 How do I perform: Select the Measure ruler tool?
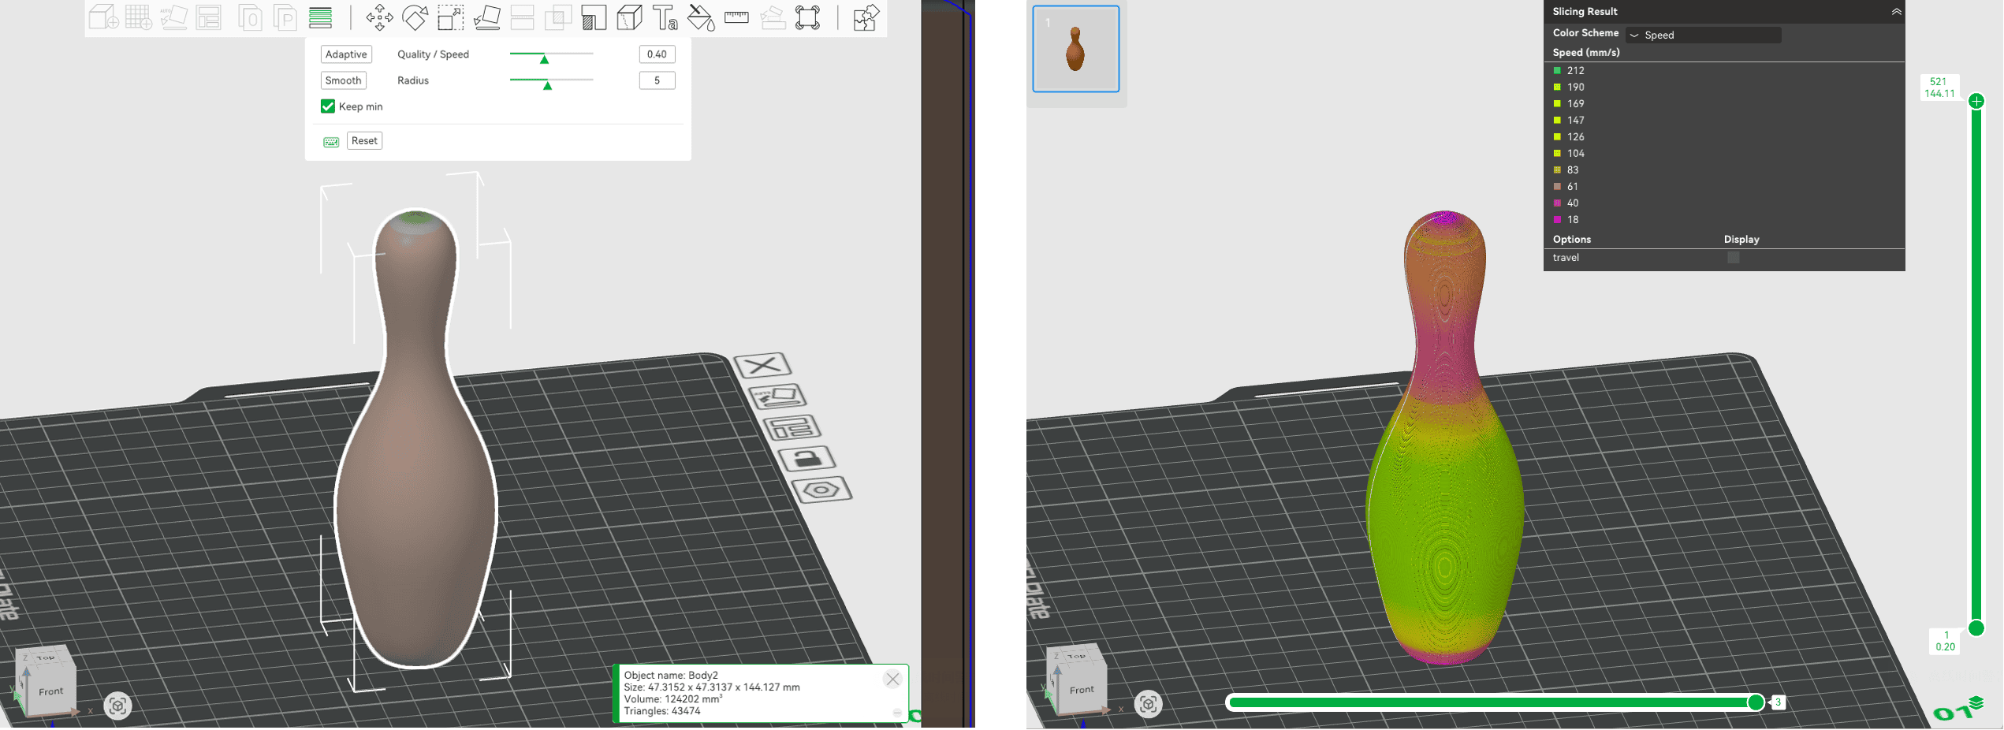pos(736,17)
